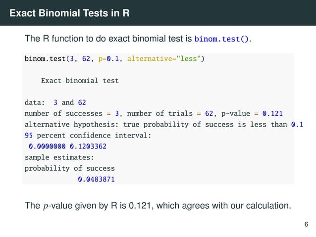
Task: Click the slide title "Exact Binomial Tests in R"
Action: coord(70,13)
